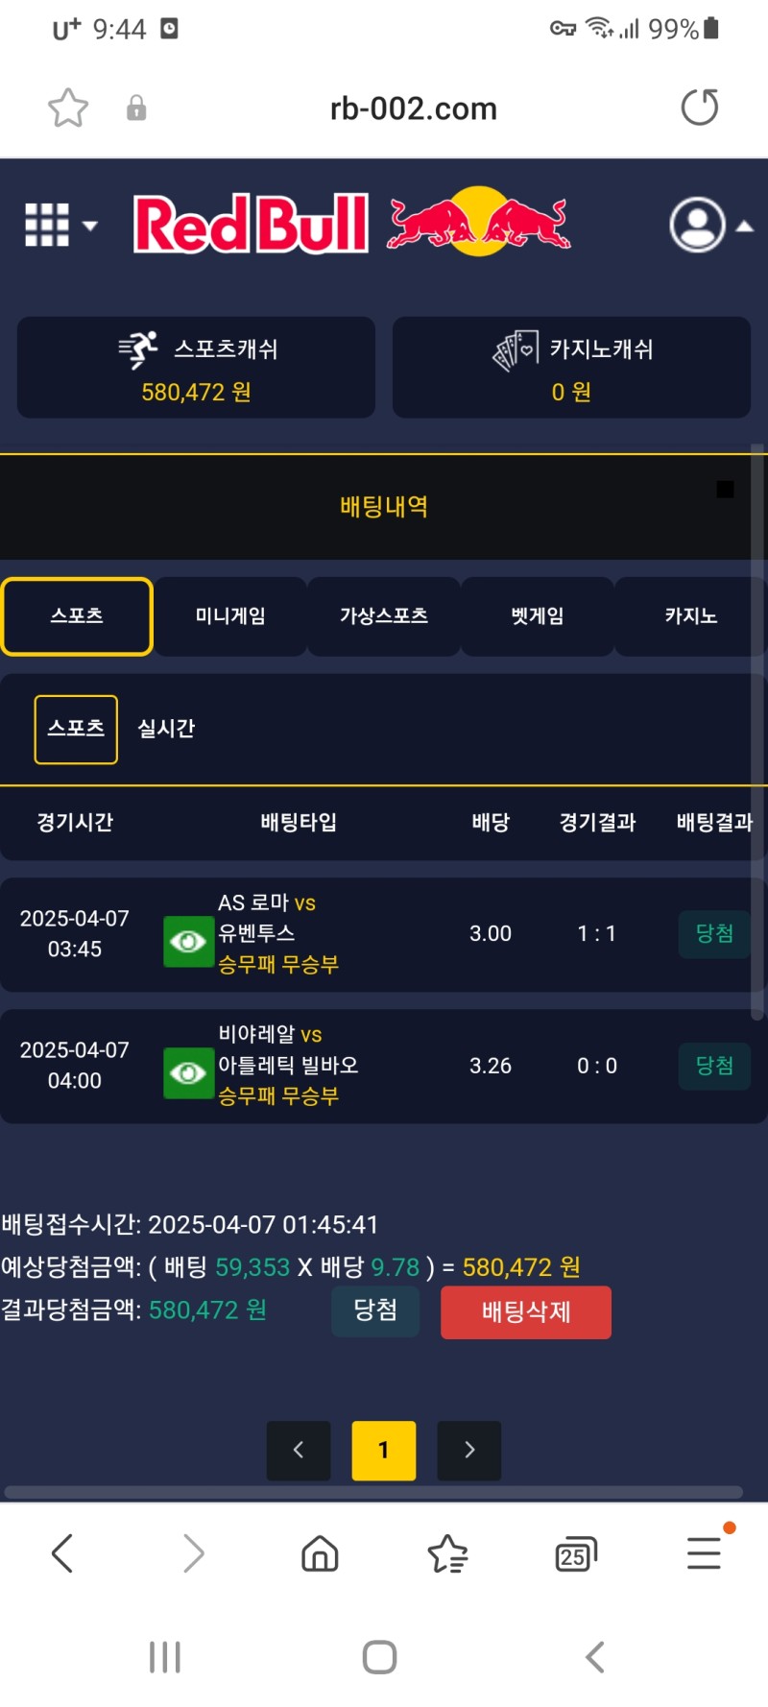Go to next page with right chevron

pos(469,1450)
